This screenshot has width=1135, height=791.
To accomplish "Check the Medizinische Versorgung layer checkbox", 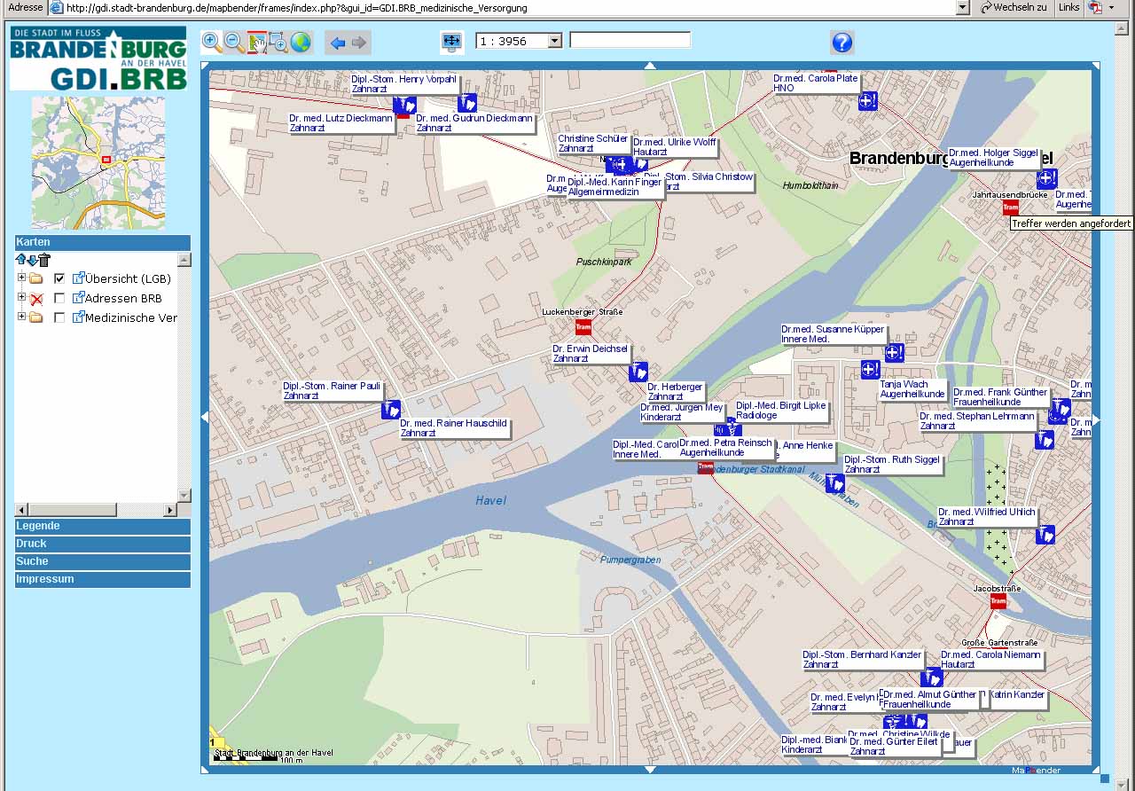I will 59,318.
